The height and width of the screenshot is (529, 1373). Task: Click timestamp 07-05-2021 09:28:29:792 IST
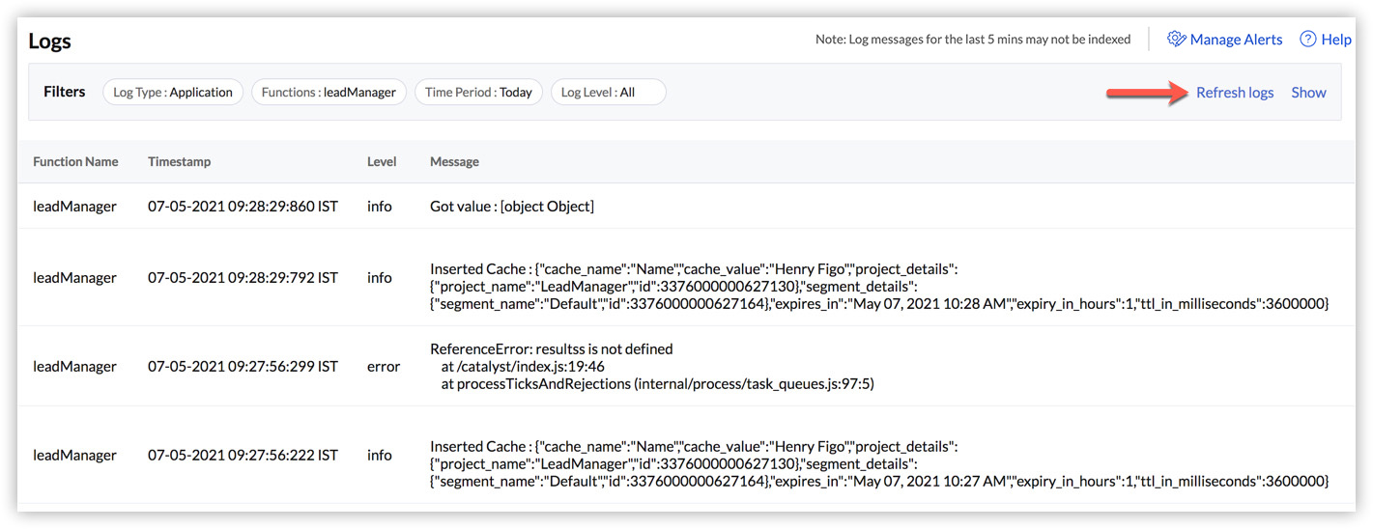pyautogui.click(x=243, y=278)
